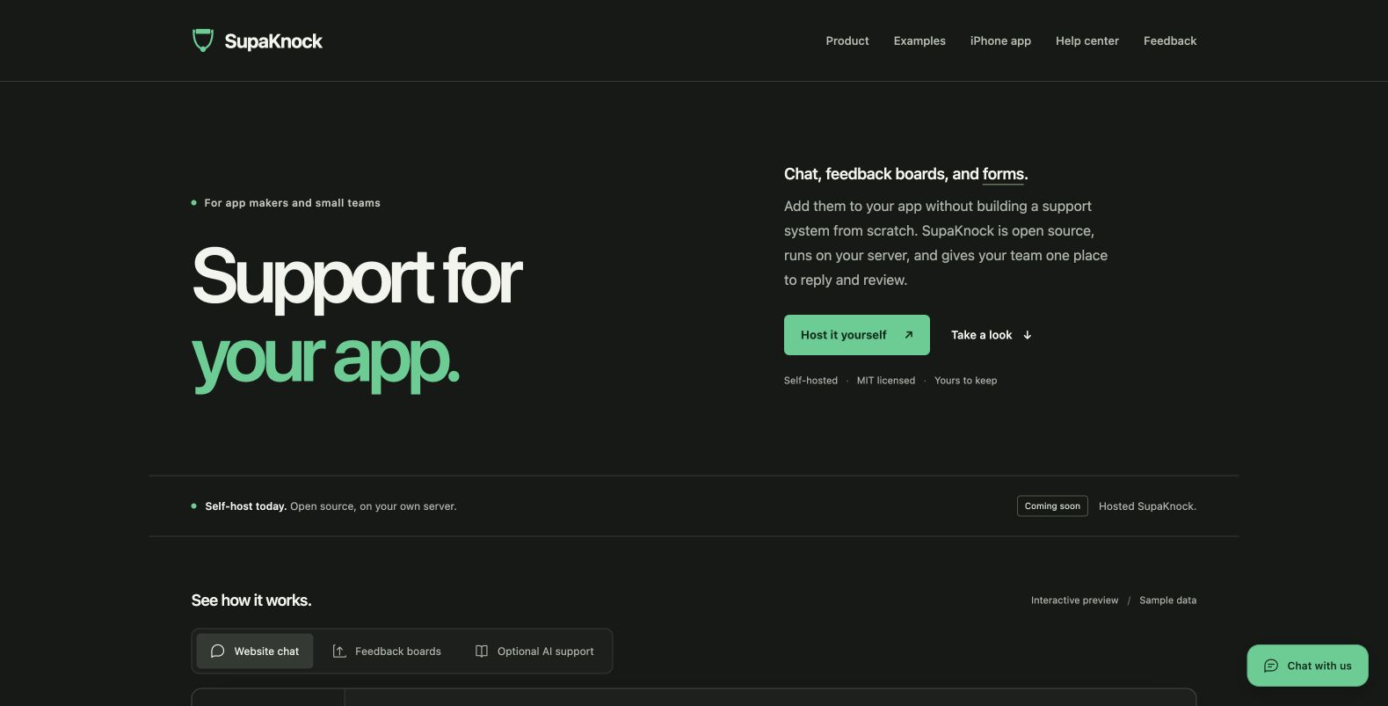This screenshot has height=706, width=1388.
Task: Click the Take a look link
Action: 992,335
